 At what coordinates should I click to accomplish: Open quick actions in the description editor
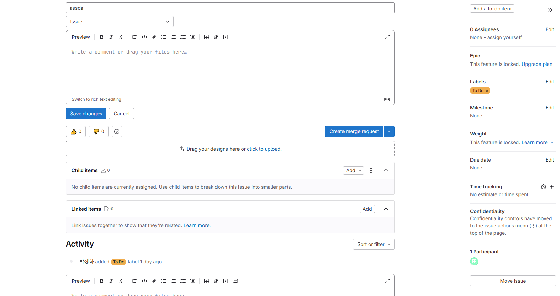(x=226, y=37)
